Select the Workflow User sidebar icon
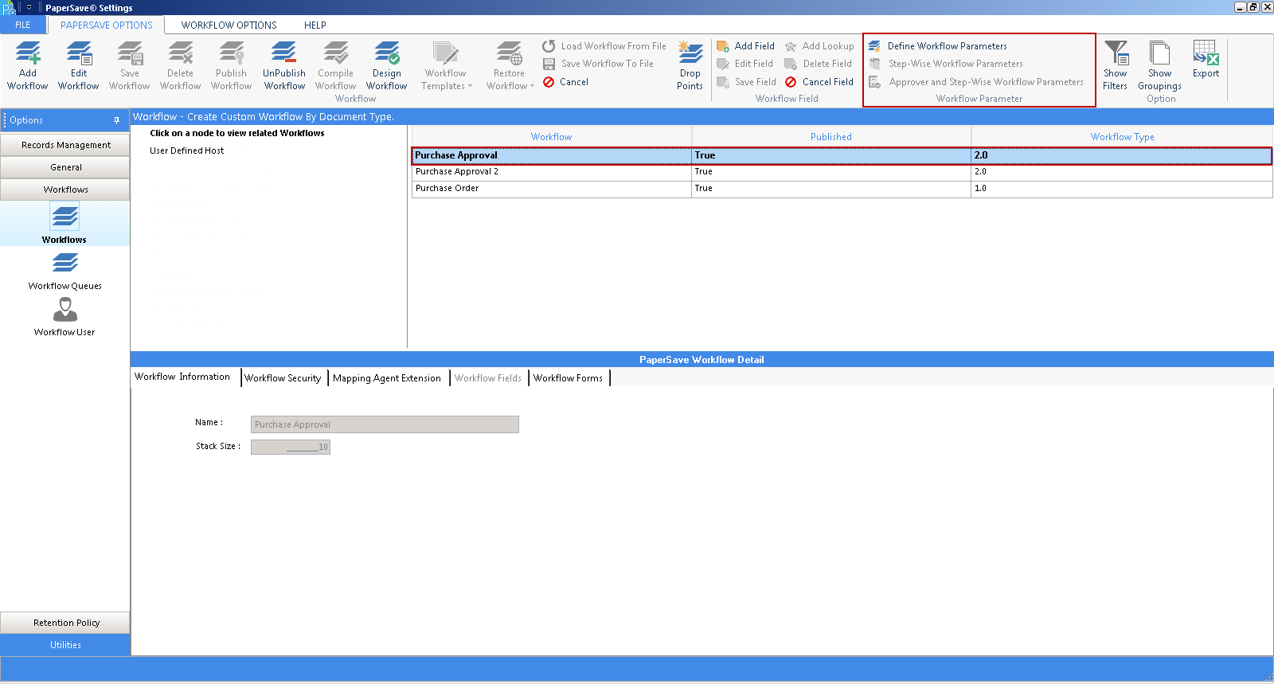Image resolution: width=1274 pixels, height=684 pixels. [64, 317]
